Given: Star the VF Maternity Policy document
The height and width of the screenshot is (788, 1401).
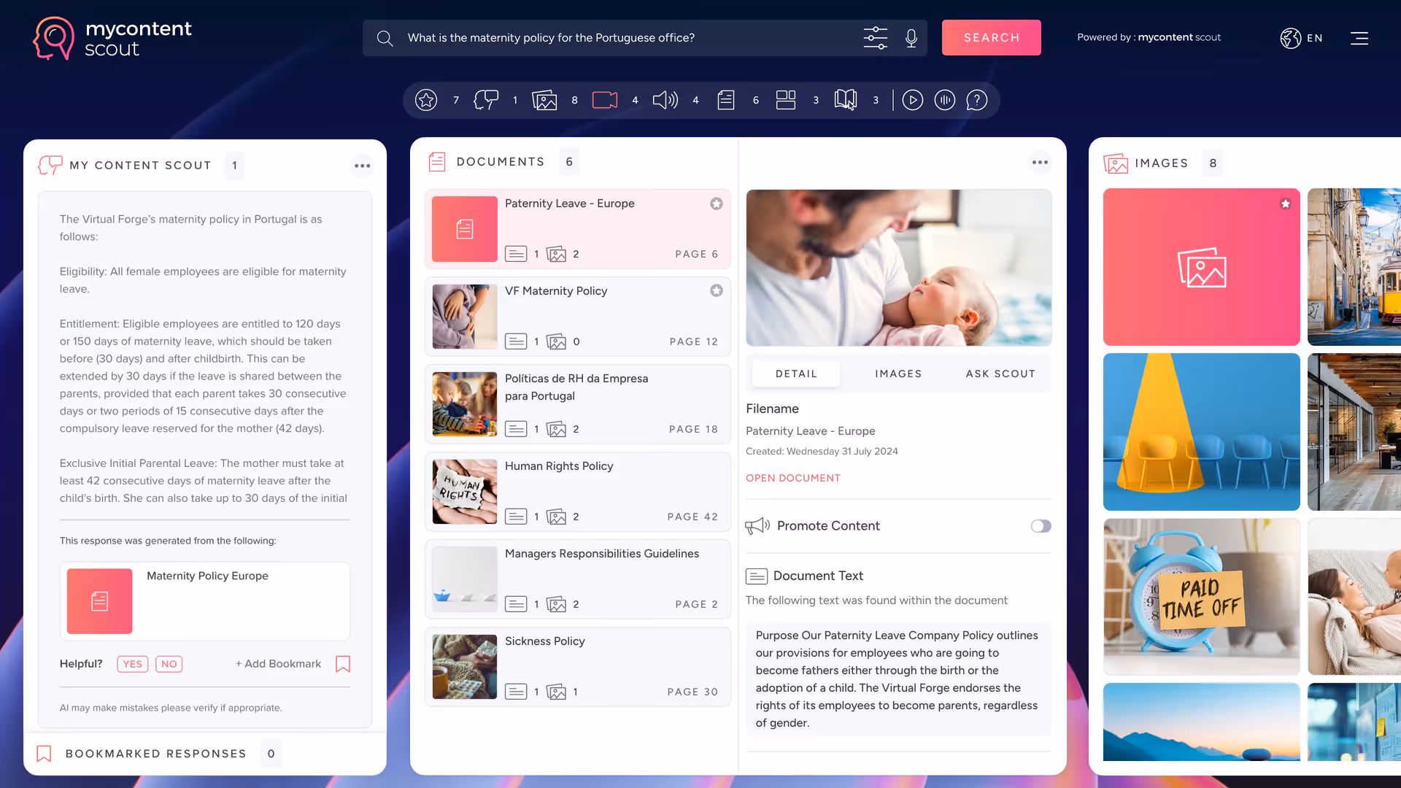Looking at the screenshot, I should 717,290.
